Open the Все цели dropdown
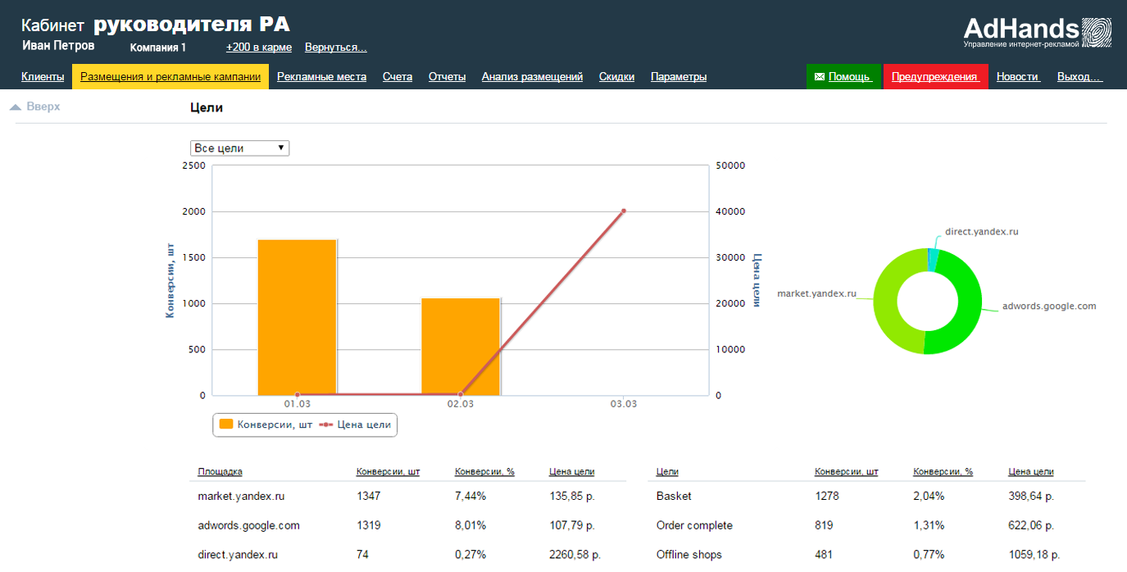 click(x=239, y=148)
